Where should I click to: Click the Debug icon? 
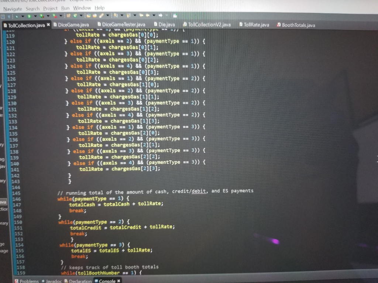17,15
